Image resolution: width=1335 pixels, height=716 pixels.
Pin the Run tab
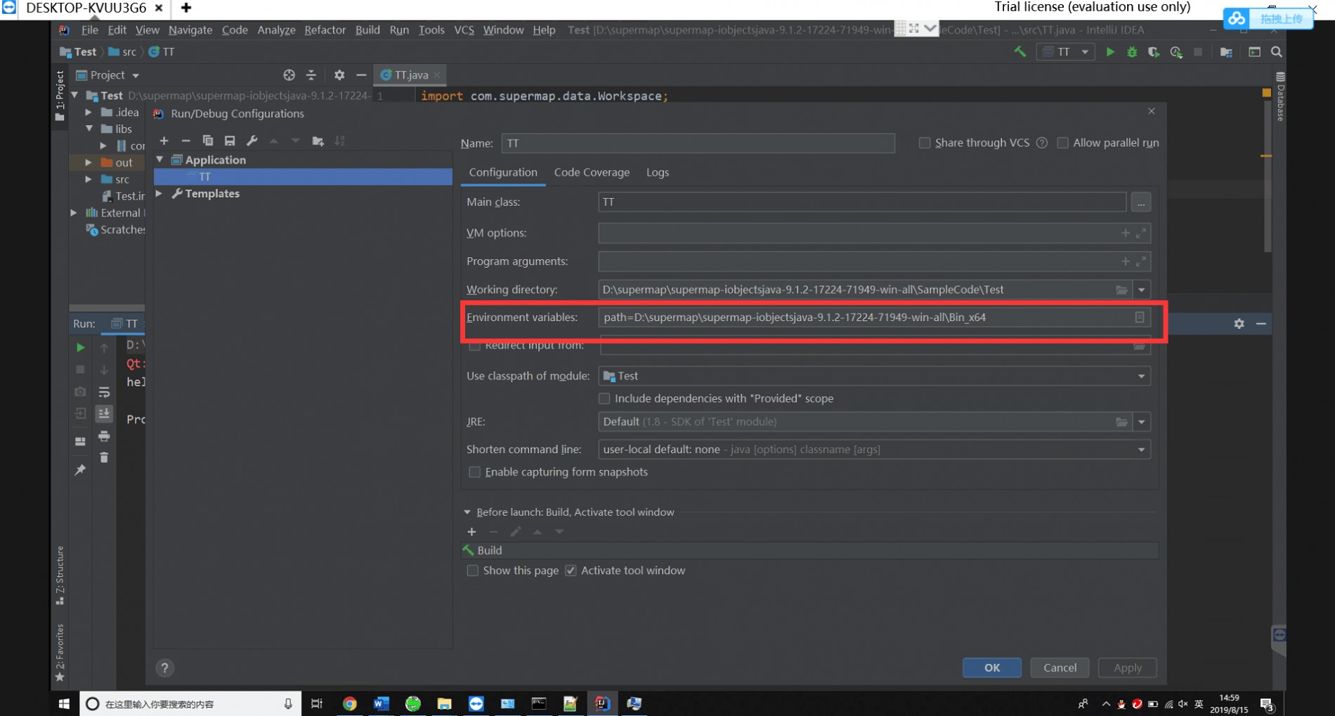[80, 469]
